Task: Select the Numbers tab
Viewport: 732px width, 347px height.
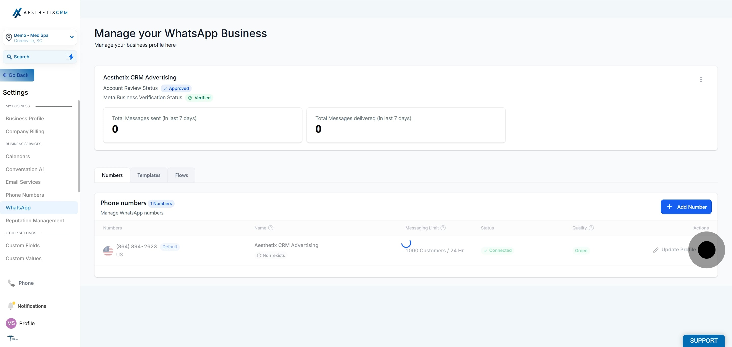Action: [112, 175]
